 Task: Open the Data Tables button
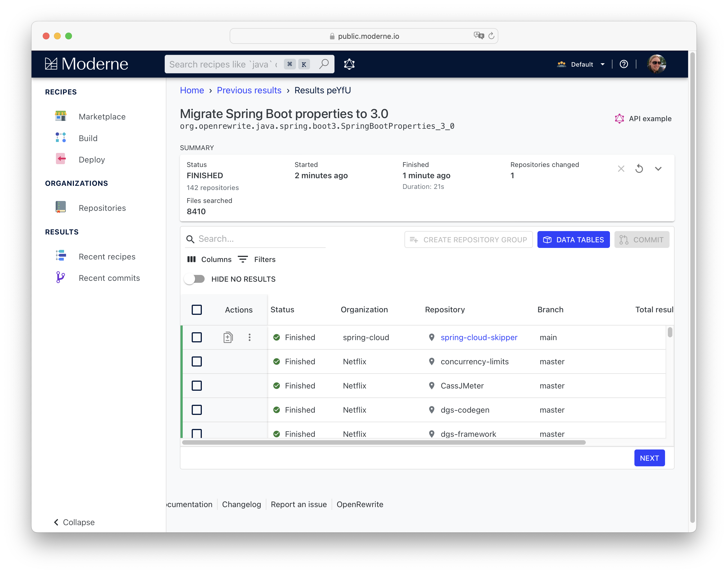click(573, 239)
